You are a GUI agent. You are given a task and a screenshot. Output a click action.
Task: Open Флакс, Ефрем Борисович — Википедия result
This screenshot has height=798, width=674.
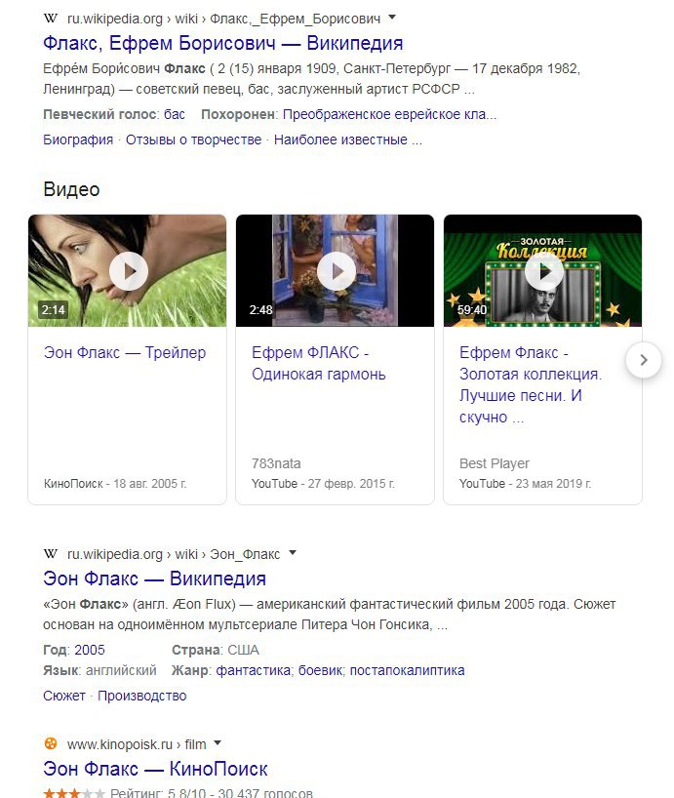click(222, 43)
